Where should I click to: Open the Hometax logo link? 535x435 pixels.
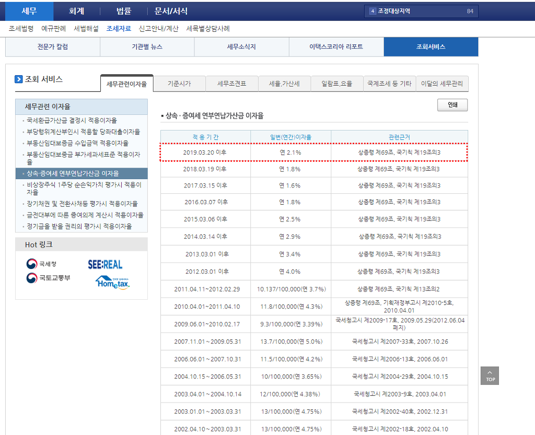pos(112,282)
